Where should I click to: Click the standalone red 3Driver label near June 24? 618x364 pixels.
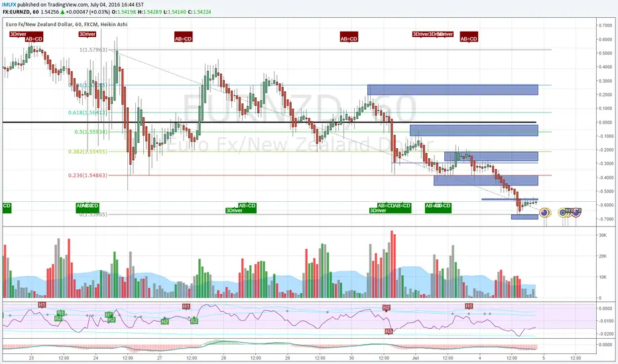coord(87,34)
